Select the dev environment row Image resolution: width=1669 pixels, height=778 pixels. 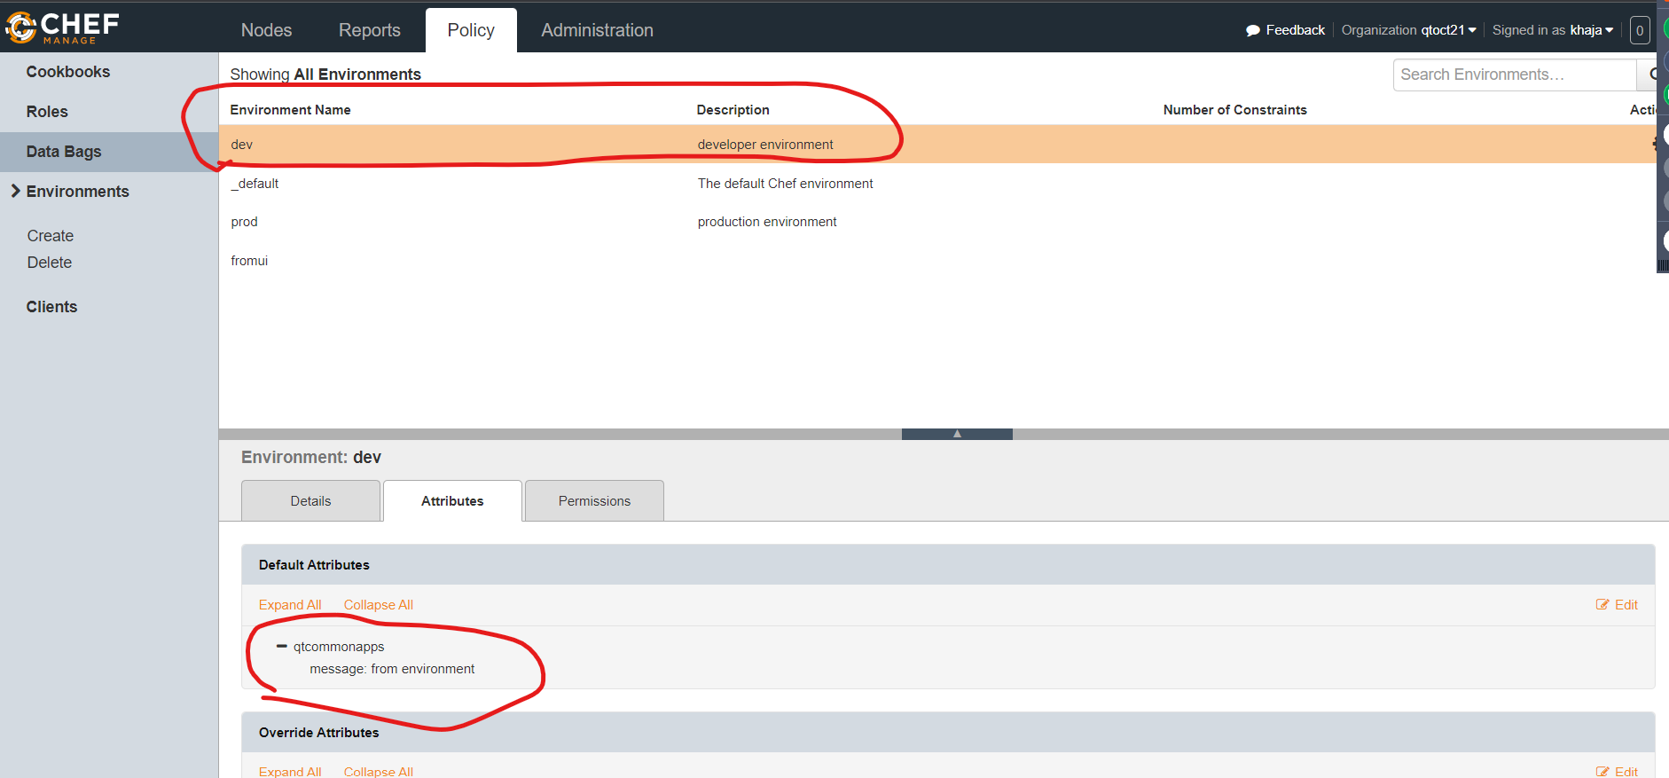pyautogui.click(x=937, y=145)
